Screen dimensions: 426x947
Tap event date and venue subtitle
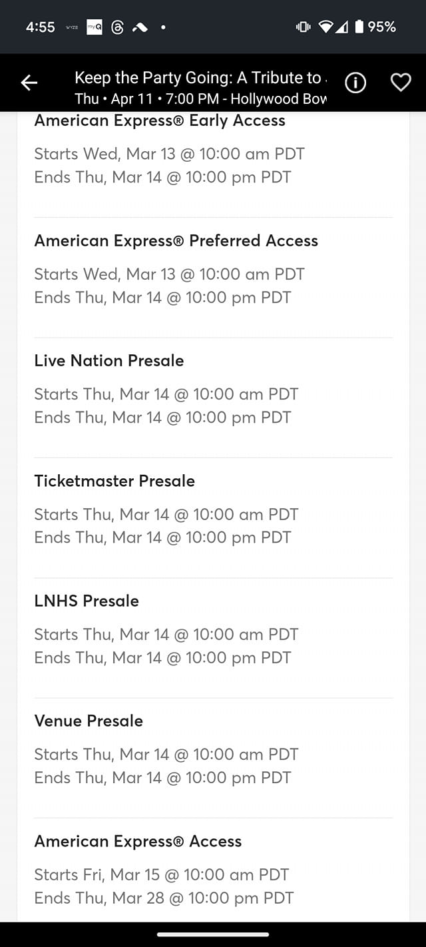coord(200,99)
